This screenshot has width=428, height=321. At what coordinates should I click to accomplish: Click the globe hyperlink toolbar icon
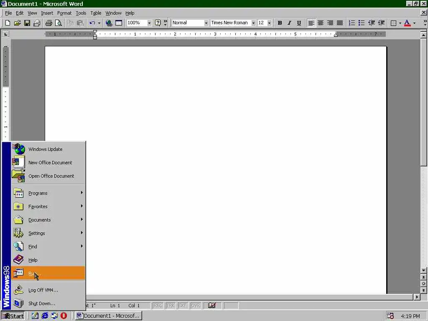[109, 23]
